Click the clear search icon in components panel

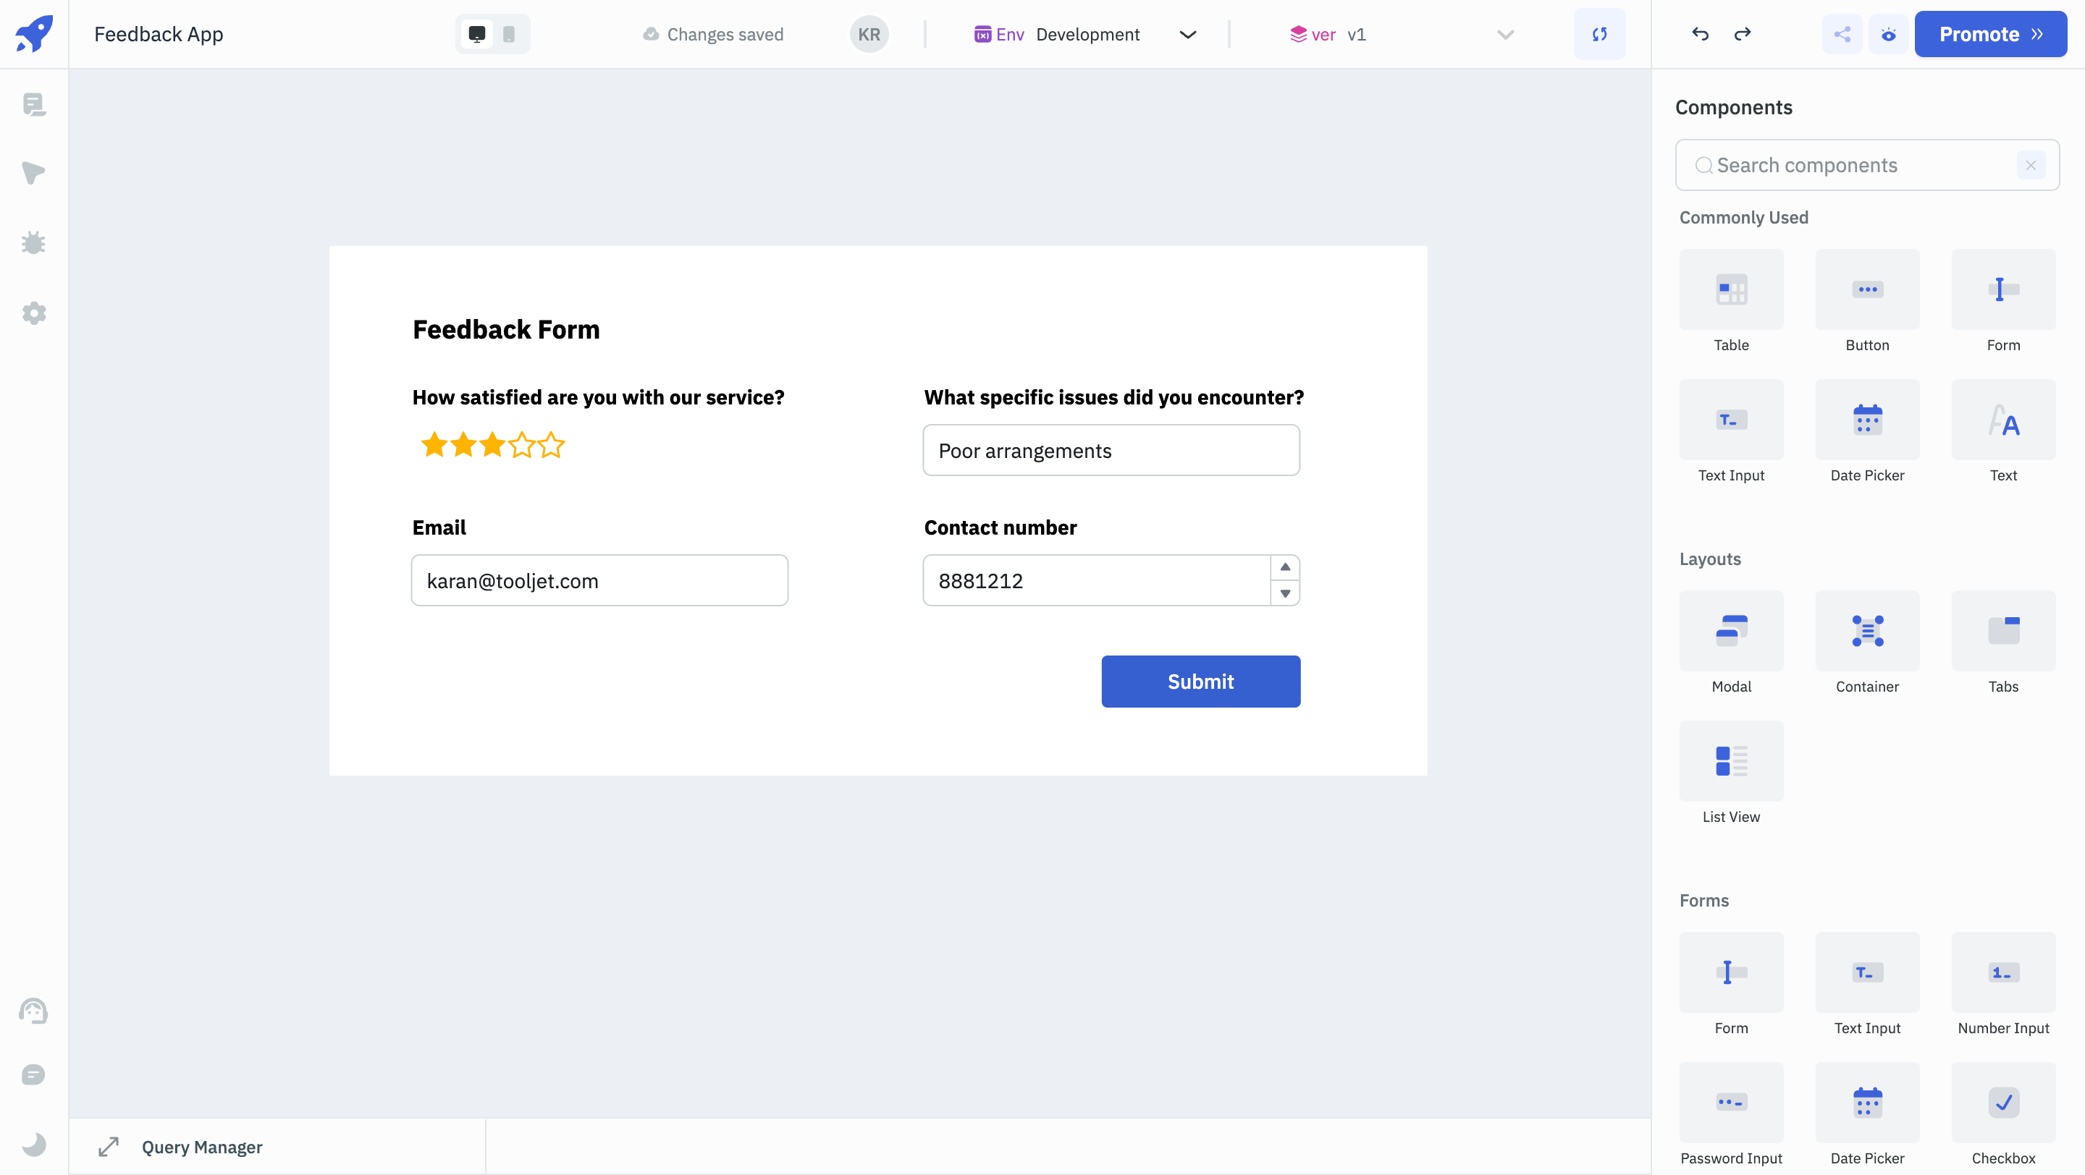coord(2032,164)
